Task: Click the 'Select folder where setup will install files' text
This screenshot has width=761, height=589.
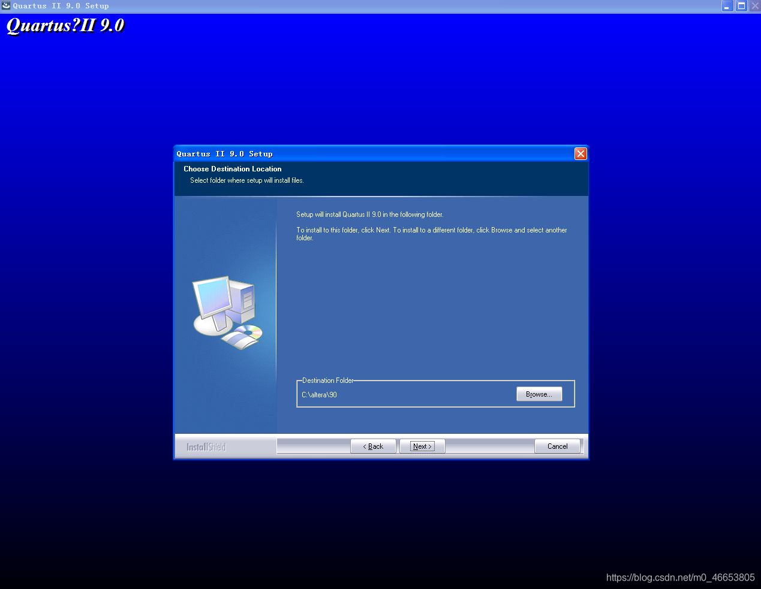Action: (247, 180)
